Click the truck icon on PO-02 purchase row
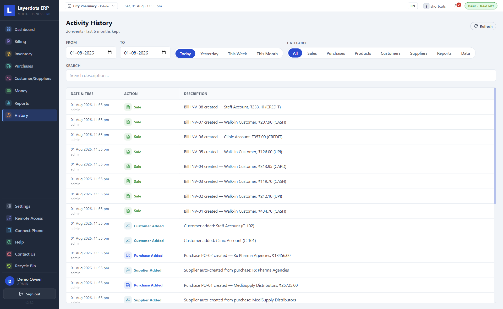Image resolution: width=503 pixels, height=309 pixels. coord(128,256)
